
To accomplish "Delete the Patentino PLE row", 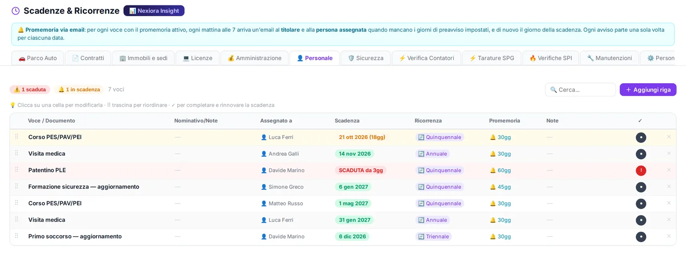I will (669, 170).
